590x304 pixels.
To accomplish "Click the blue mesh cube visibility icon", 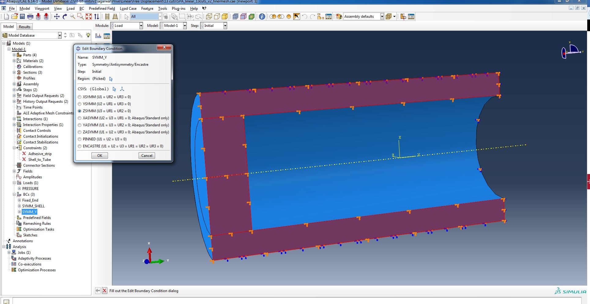I will click(x=236, y=17).
